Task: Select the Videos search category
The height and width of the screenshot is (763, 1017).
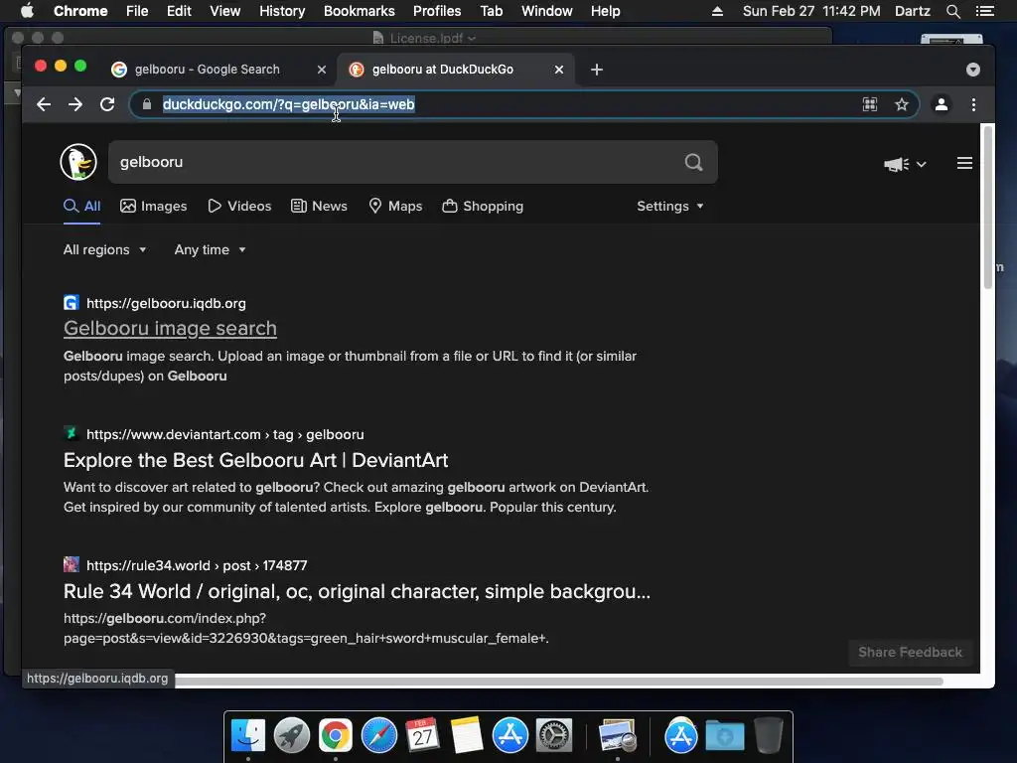Action: pos(239,207)
